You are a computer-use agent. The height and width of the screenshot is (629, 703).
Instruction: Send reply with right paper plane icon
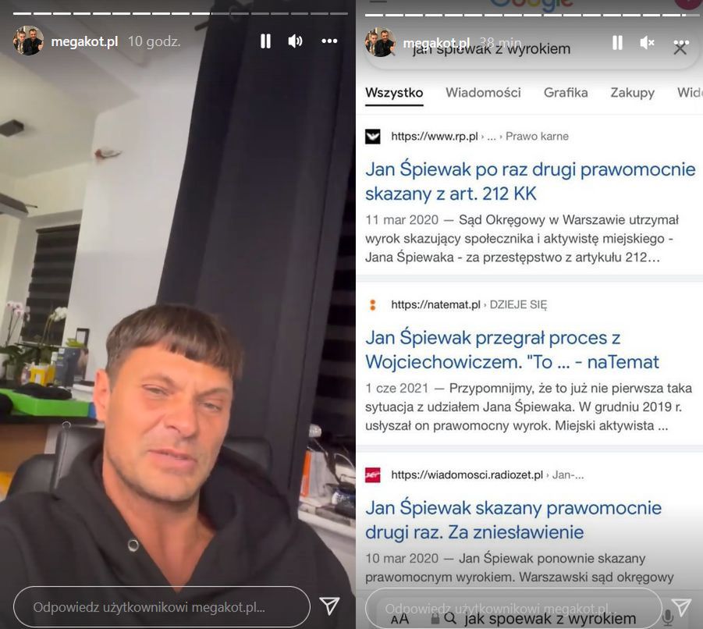[x=681, y=607]
